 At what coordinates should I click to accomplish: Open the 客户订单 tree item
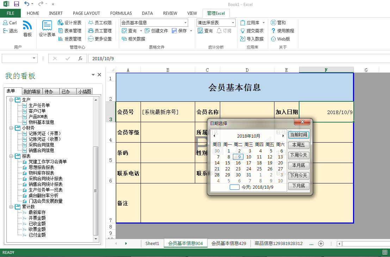37,111
